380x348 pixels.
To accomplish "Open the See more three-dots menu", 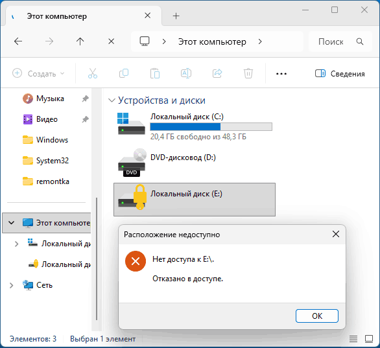I will point(281,74).
